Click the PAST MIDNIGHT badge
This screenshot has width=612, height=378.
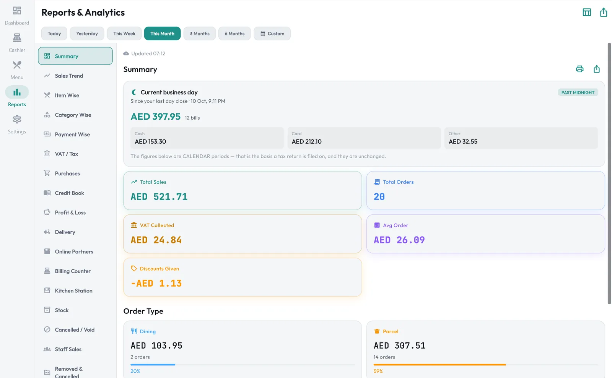578,92
